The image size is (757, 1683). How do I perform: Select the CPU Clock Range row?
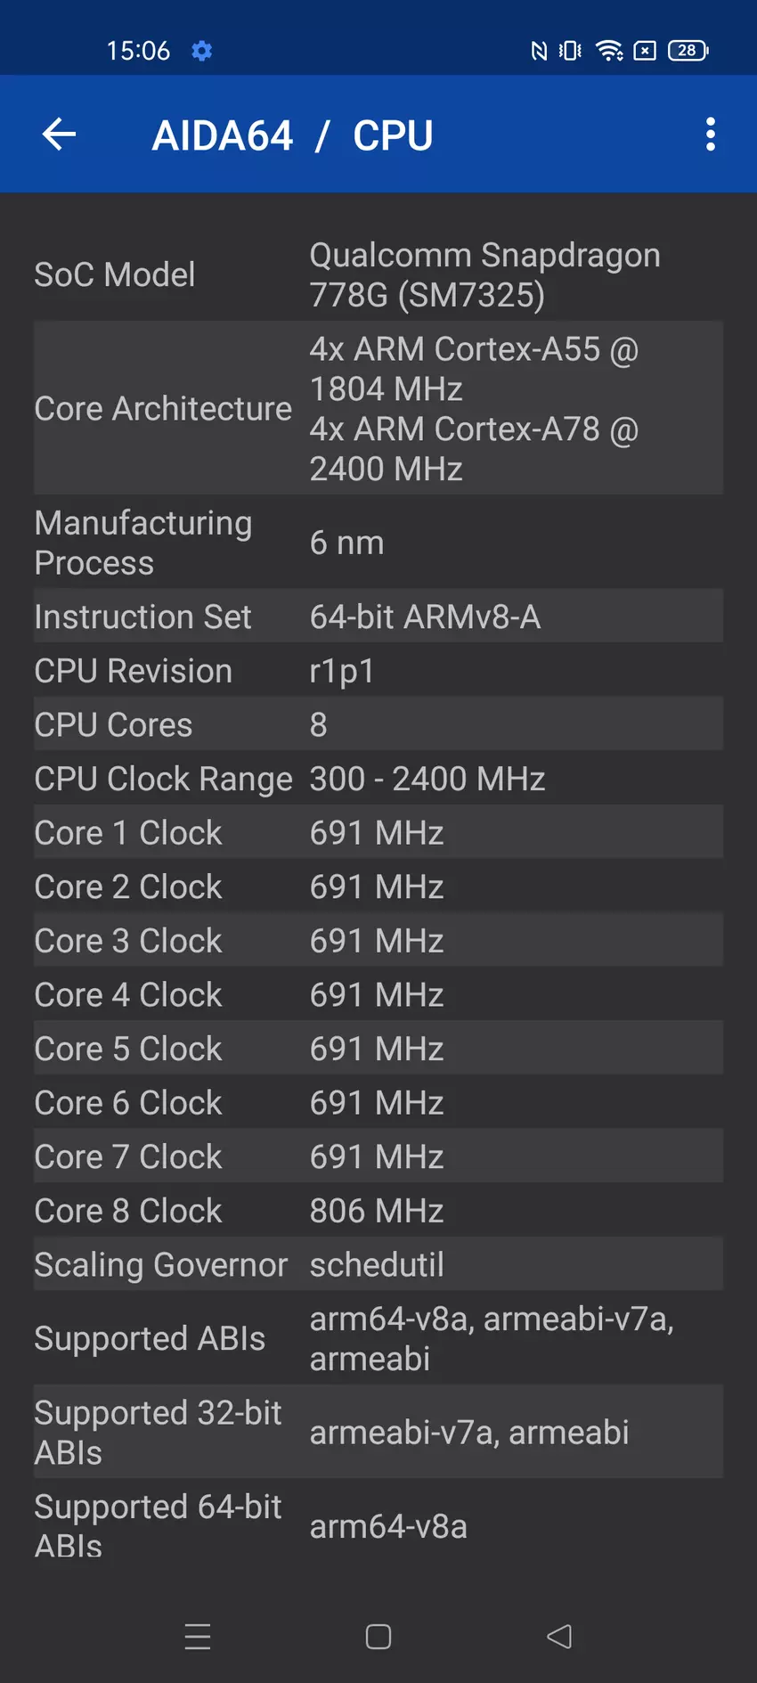[x=378, y=779]
